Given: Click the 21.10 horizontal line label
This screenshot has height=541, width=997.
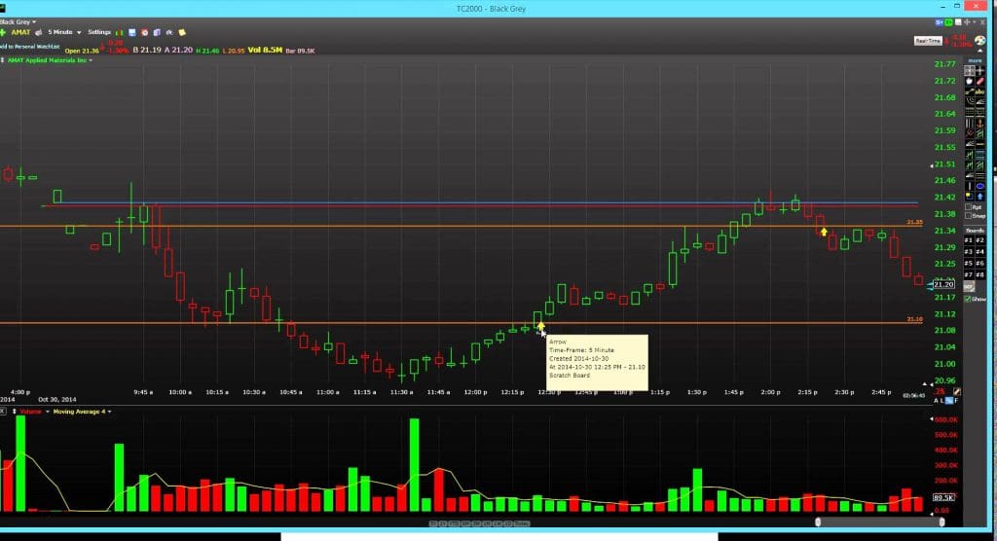Looking at the screenshot, I should coord(914,319).
